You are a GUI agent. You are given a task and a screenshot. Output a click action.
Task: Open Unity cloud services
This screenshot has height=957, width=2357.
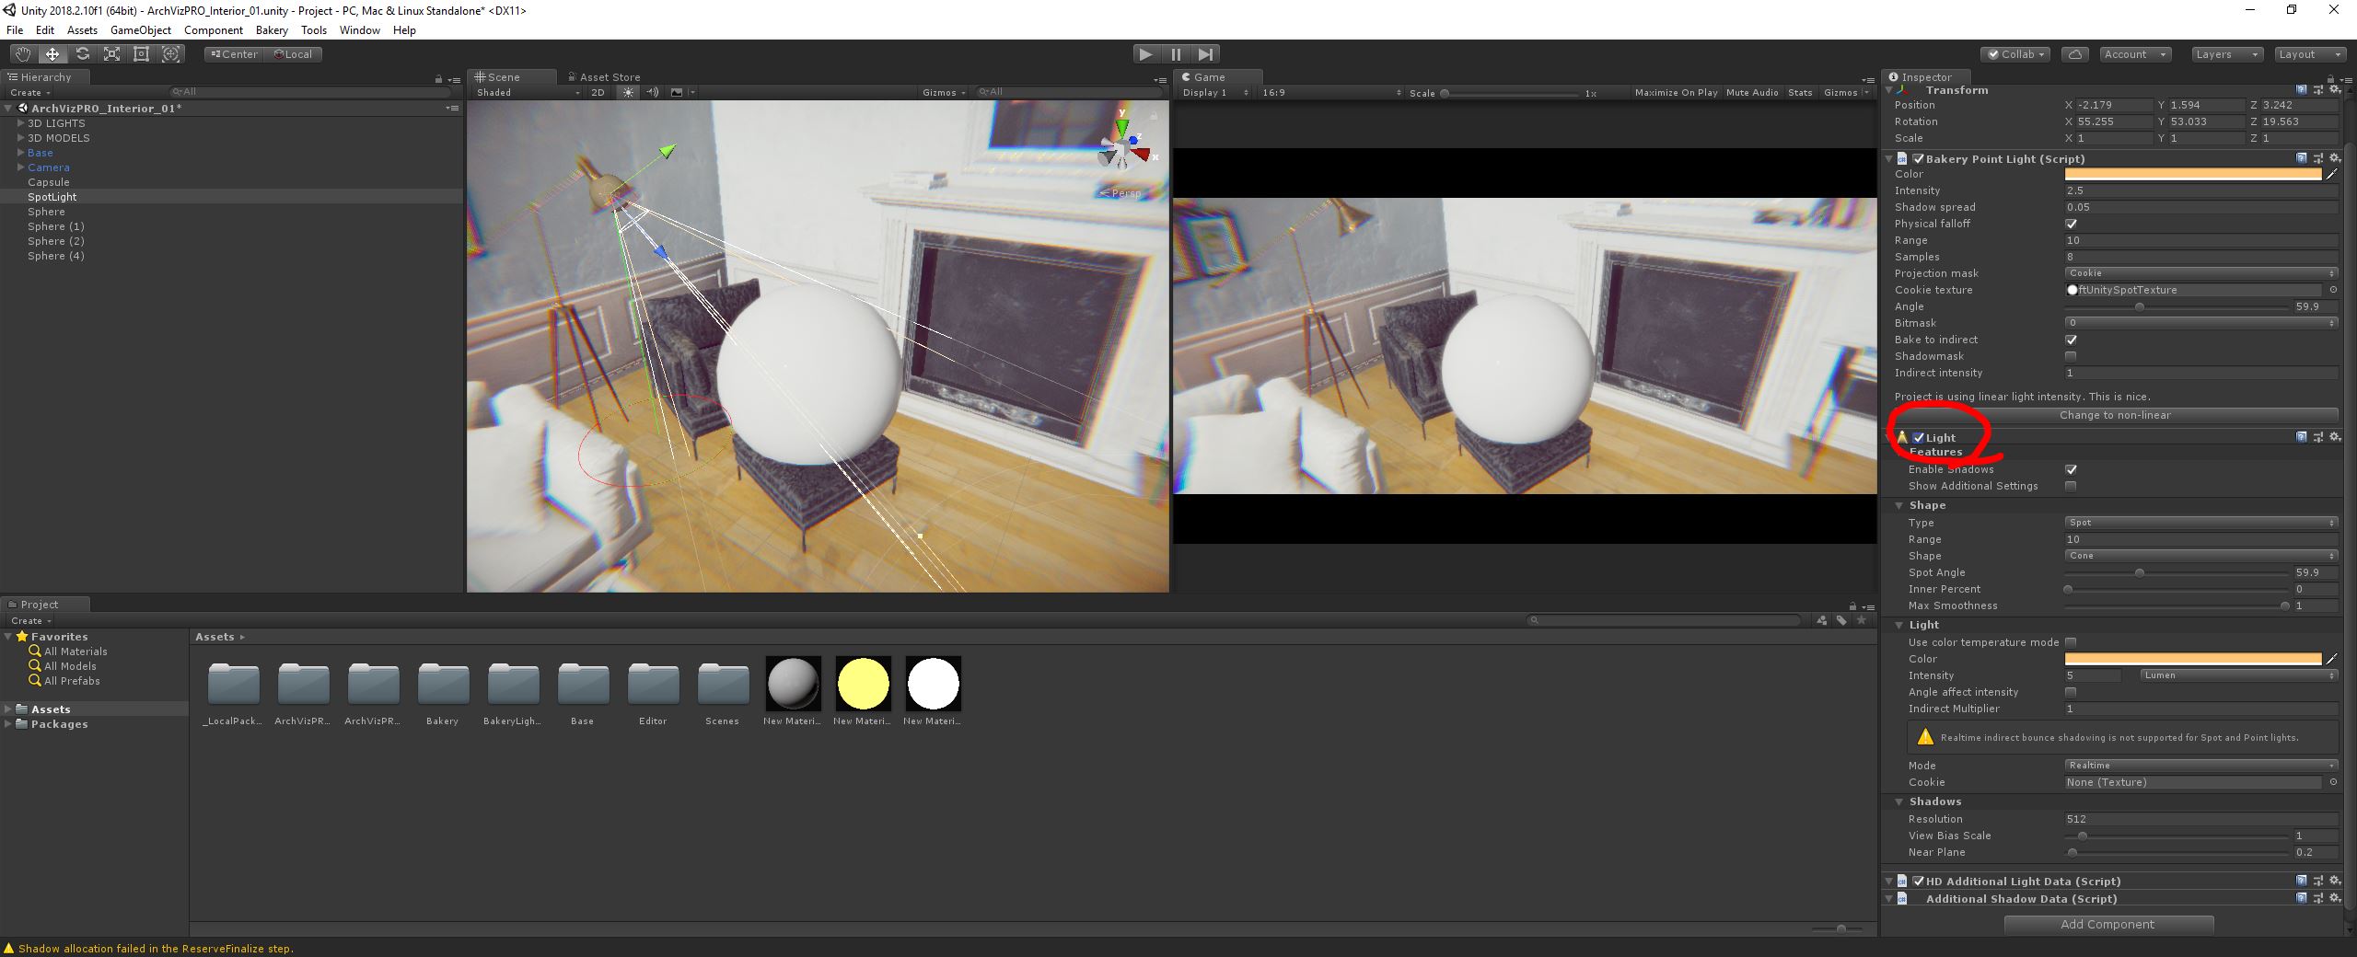click(x=2074, y=54)
